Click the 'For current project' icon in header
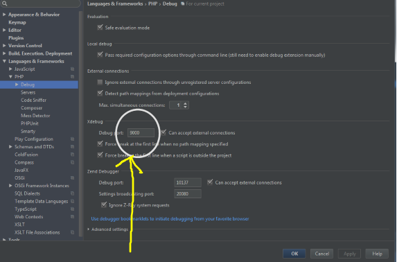This screenshot has width=397, height=262. [x=182, y=3]
